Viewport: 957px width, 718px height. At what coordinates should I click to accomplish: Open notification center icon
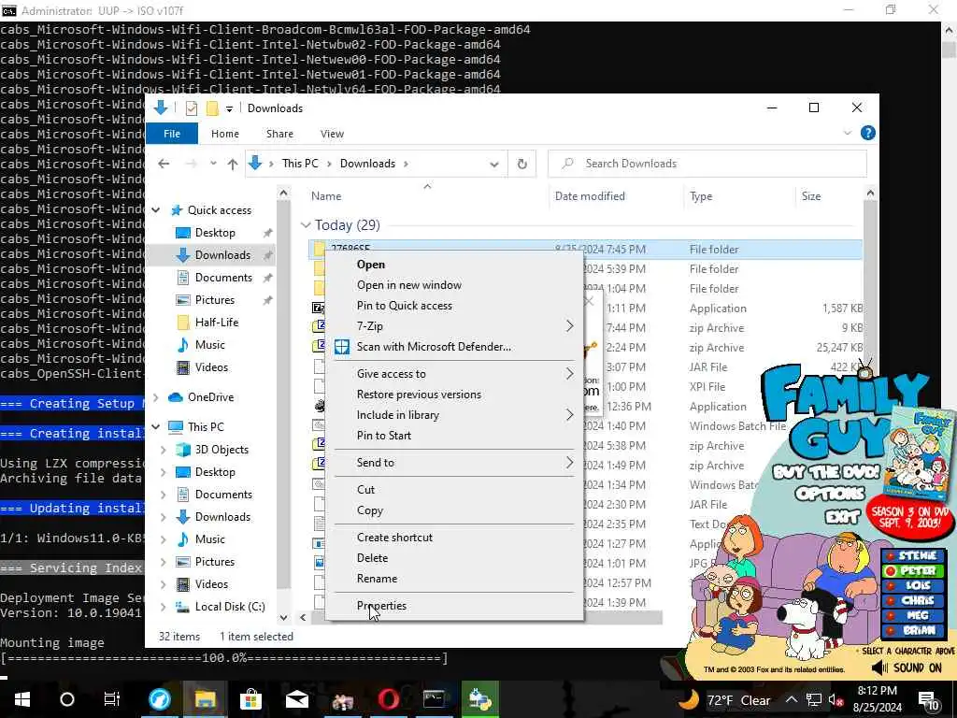coord(929,700)
